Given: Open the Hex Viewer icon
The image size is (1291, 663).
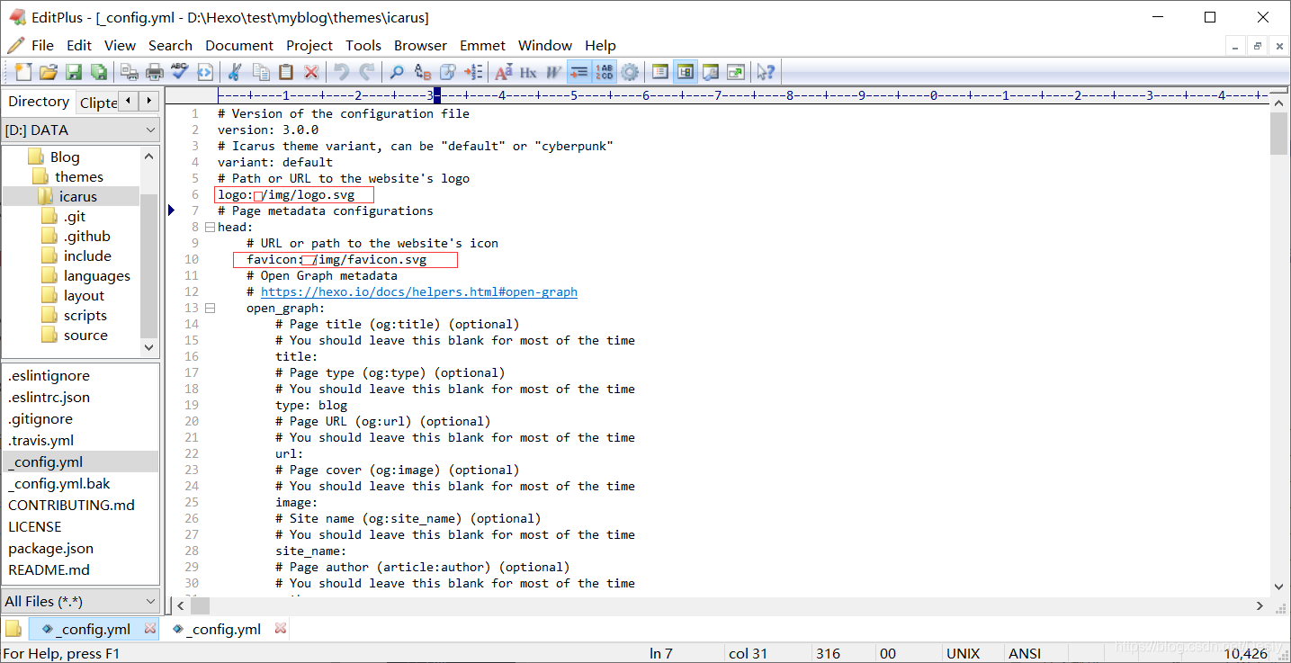Looking at the screenshot, I should click(x=528, y=72).
